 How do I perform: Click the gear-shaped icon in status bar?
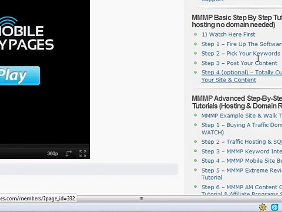tap(263, 207)
